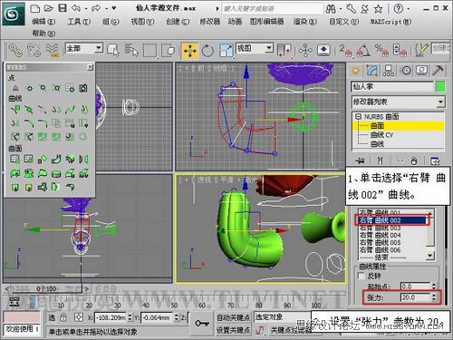Switch to the Display monitor command panel tab
This screenshot has height=340, width=453.
pos(422,71)
